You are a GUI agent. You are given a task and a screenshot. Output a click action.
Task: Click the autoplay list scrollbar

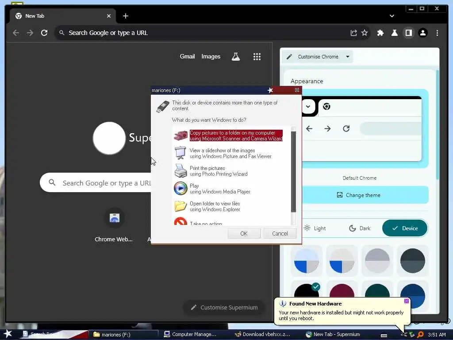(294, 172)
